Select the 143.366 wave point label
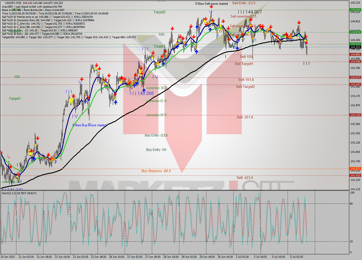 (142, 93)
